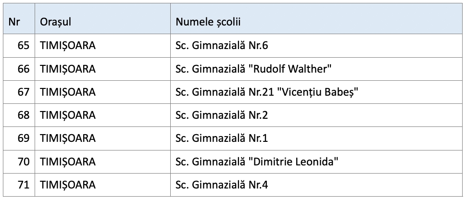Select the cell with number 70
The image size is (466, 213).
24,162
